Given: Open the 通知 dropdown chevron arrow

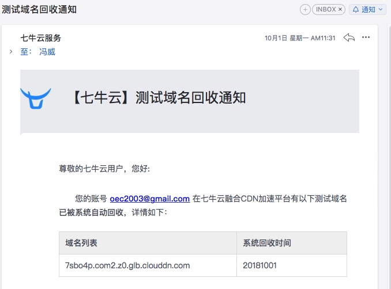Looking at the screenshot, I should tap(380, 9).
